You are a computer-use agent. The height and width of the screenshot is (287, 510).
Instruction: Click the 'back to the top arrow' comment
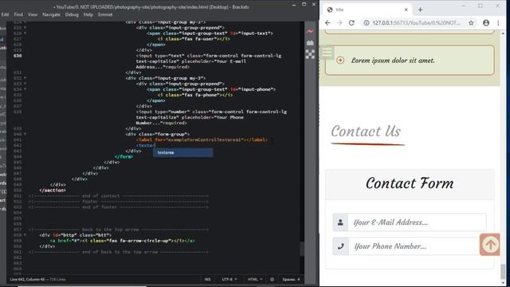point(119,230)
